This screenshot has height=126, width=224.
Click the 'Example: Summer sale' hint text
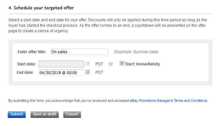(x=136, y=52)
